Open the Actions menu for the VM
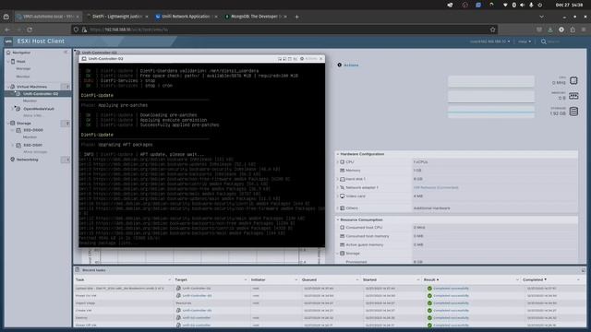This screenshot has height=332, width=591. [x=348, y=65]
